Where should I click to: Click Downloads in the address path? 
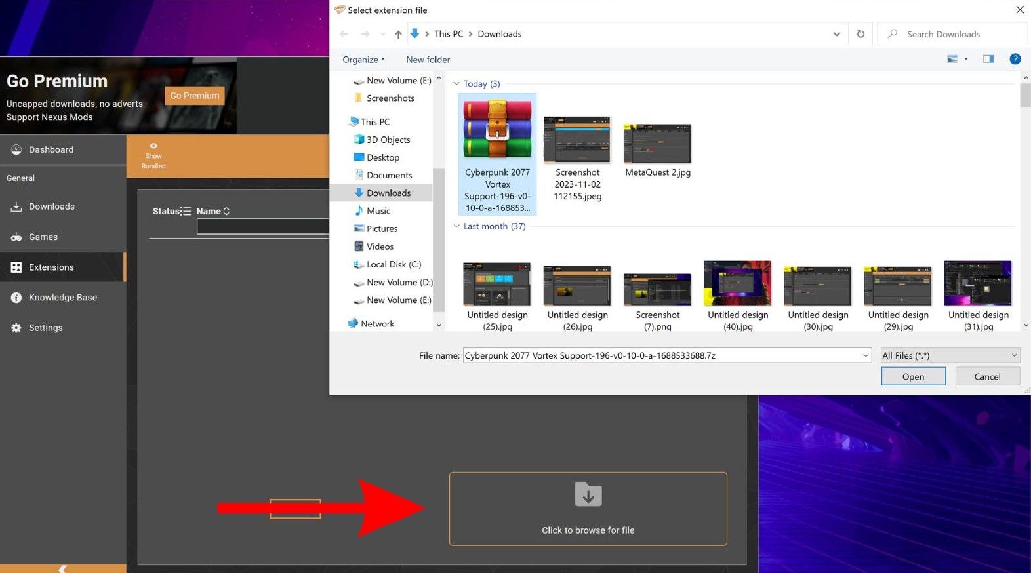(x=500, y=34)
